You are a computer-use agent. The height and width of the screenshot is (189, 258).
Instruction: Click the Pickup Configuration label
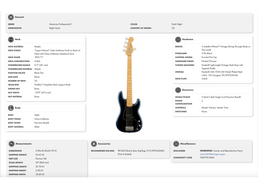pos(184,102)
